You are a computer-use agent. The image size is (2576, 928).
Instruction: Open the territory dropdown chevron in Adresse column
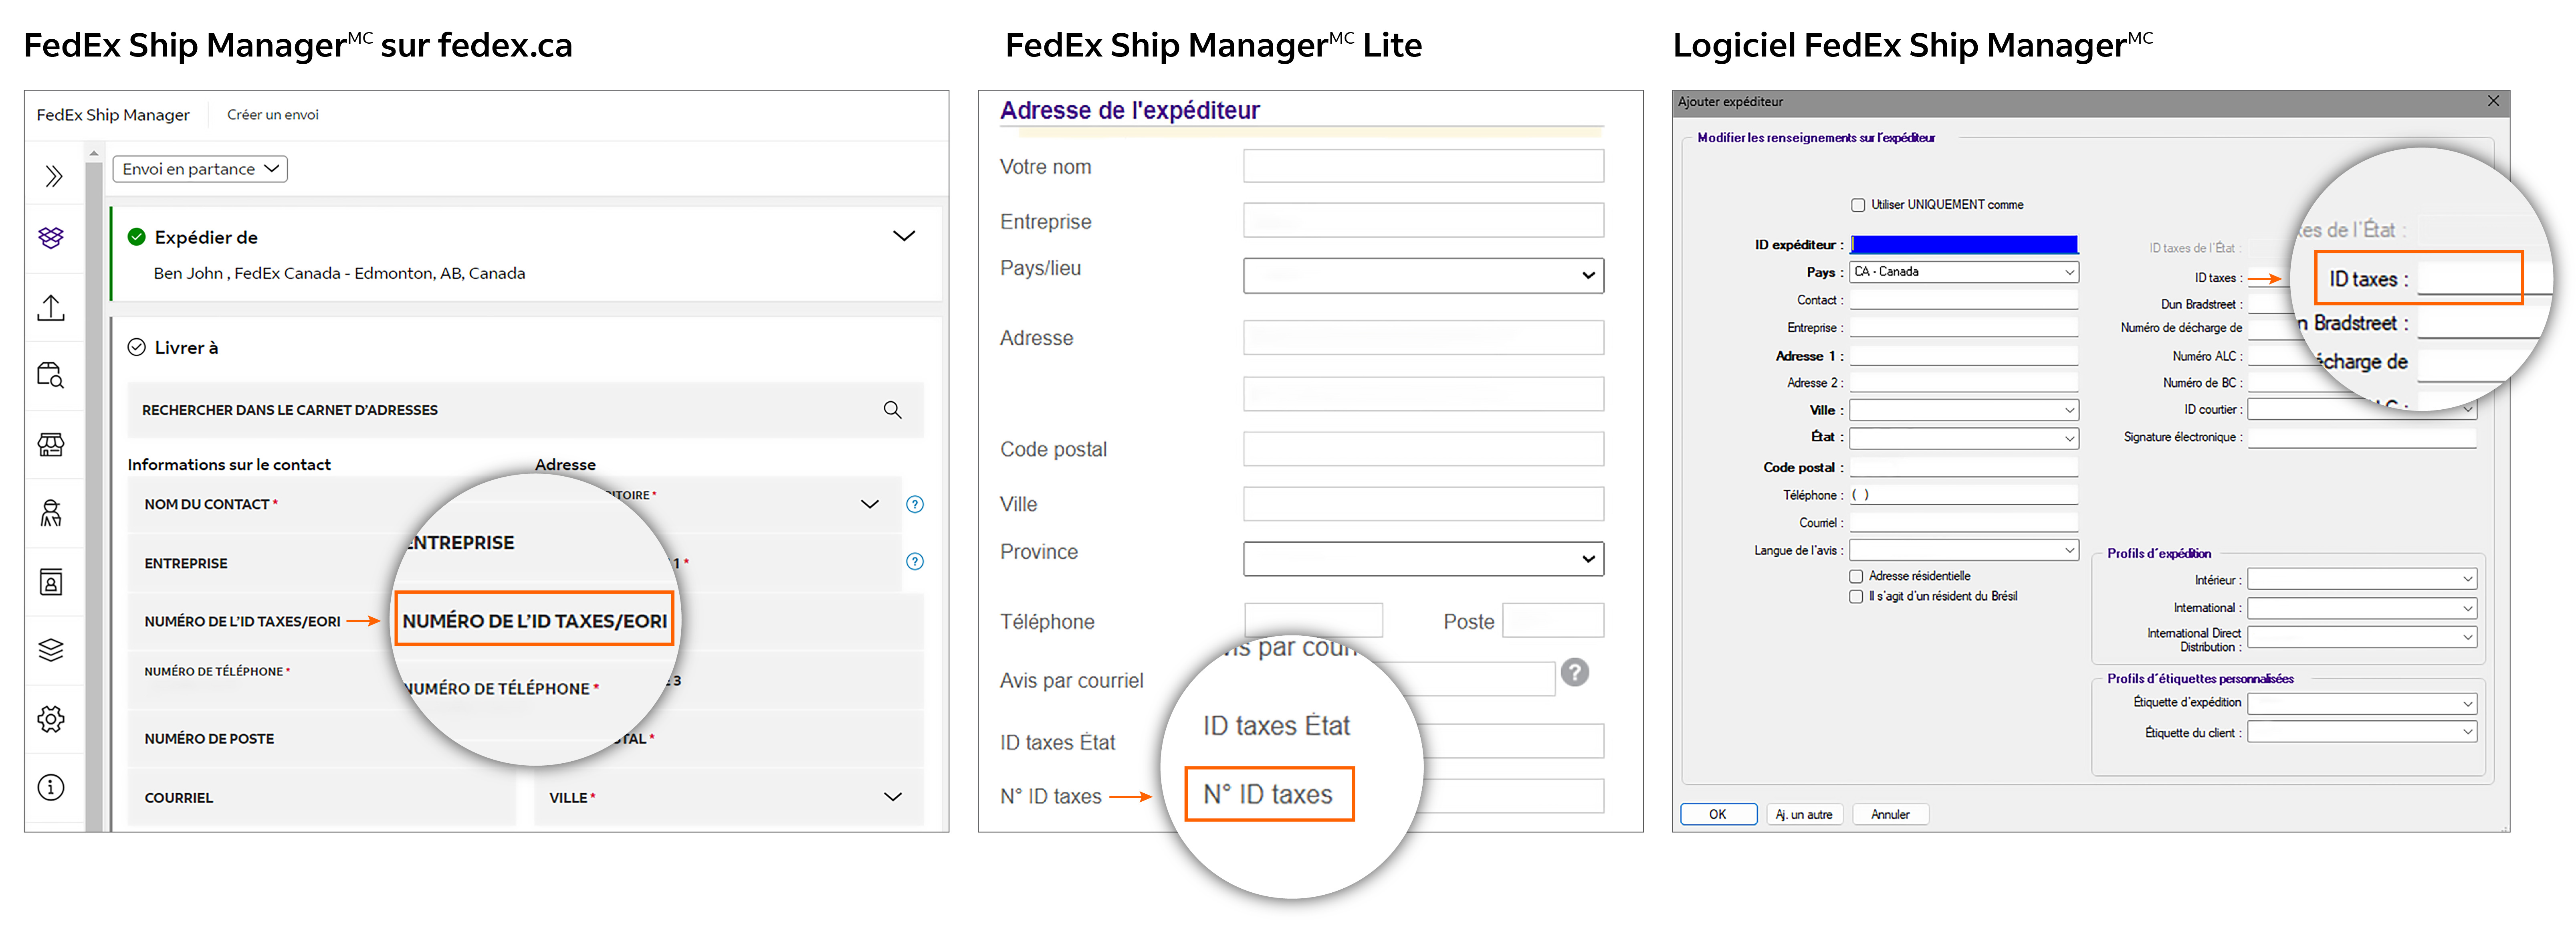coord(870,504)
